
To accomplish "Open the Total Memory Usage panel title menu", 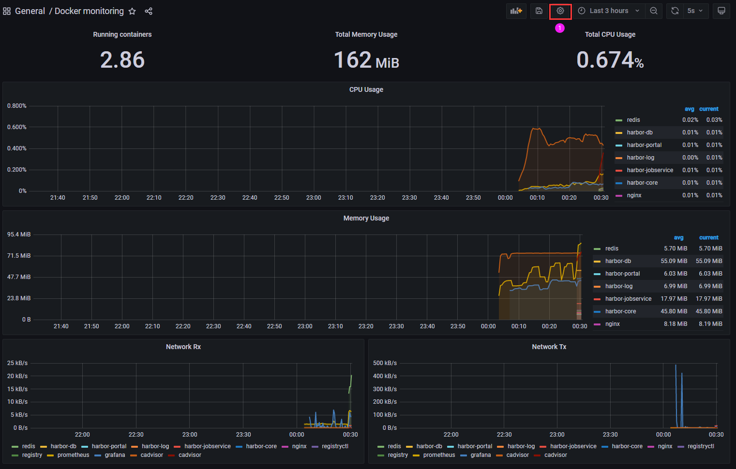I will (366, 34).
